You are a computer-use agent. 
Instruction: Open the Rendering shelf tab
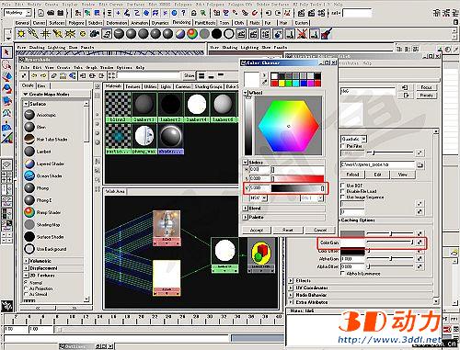(x=181, y=22)
